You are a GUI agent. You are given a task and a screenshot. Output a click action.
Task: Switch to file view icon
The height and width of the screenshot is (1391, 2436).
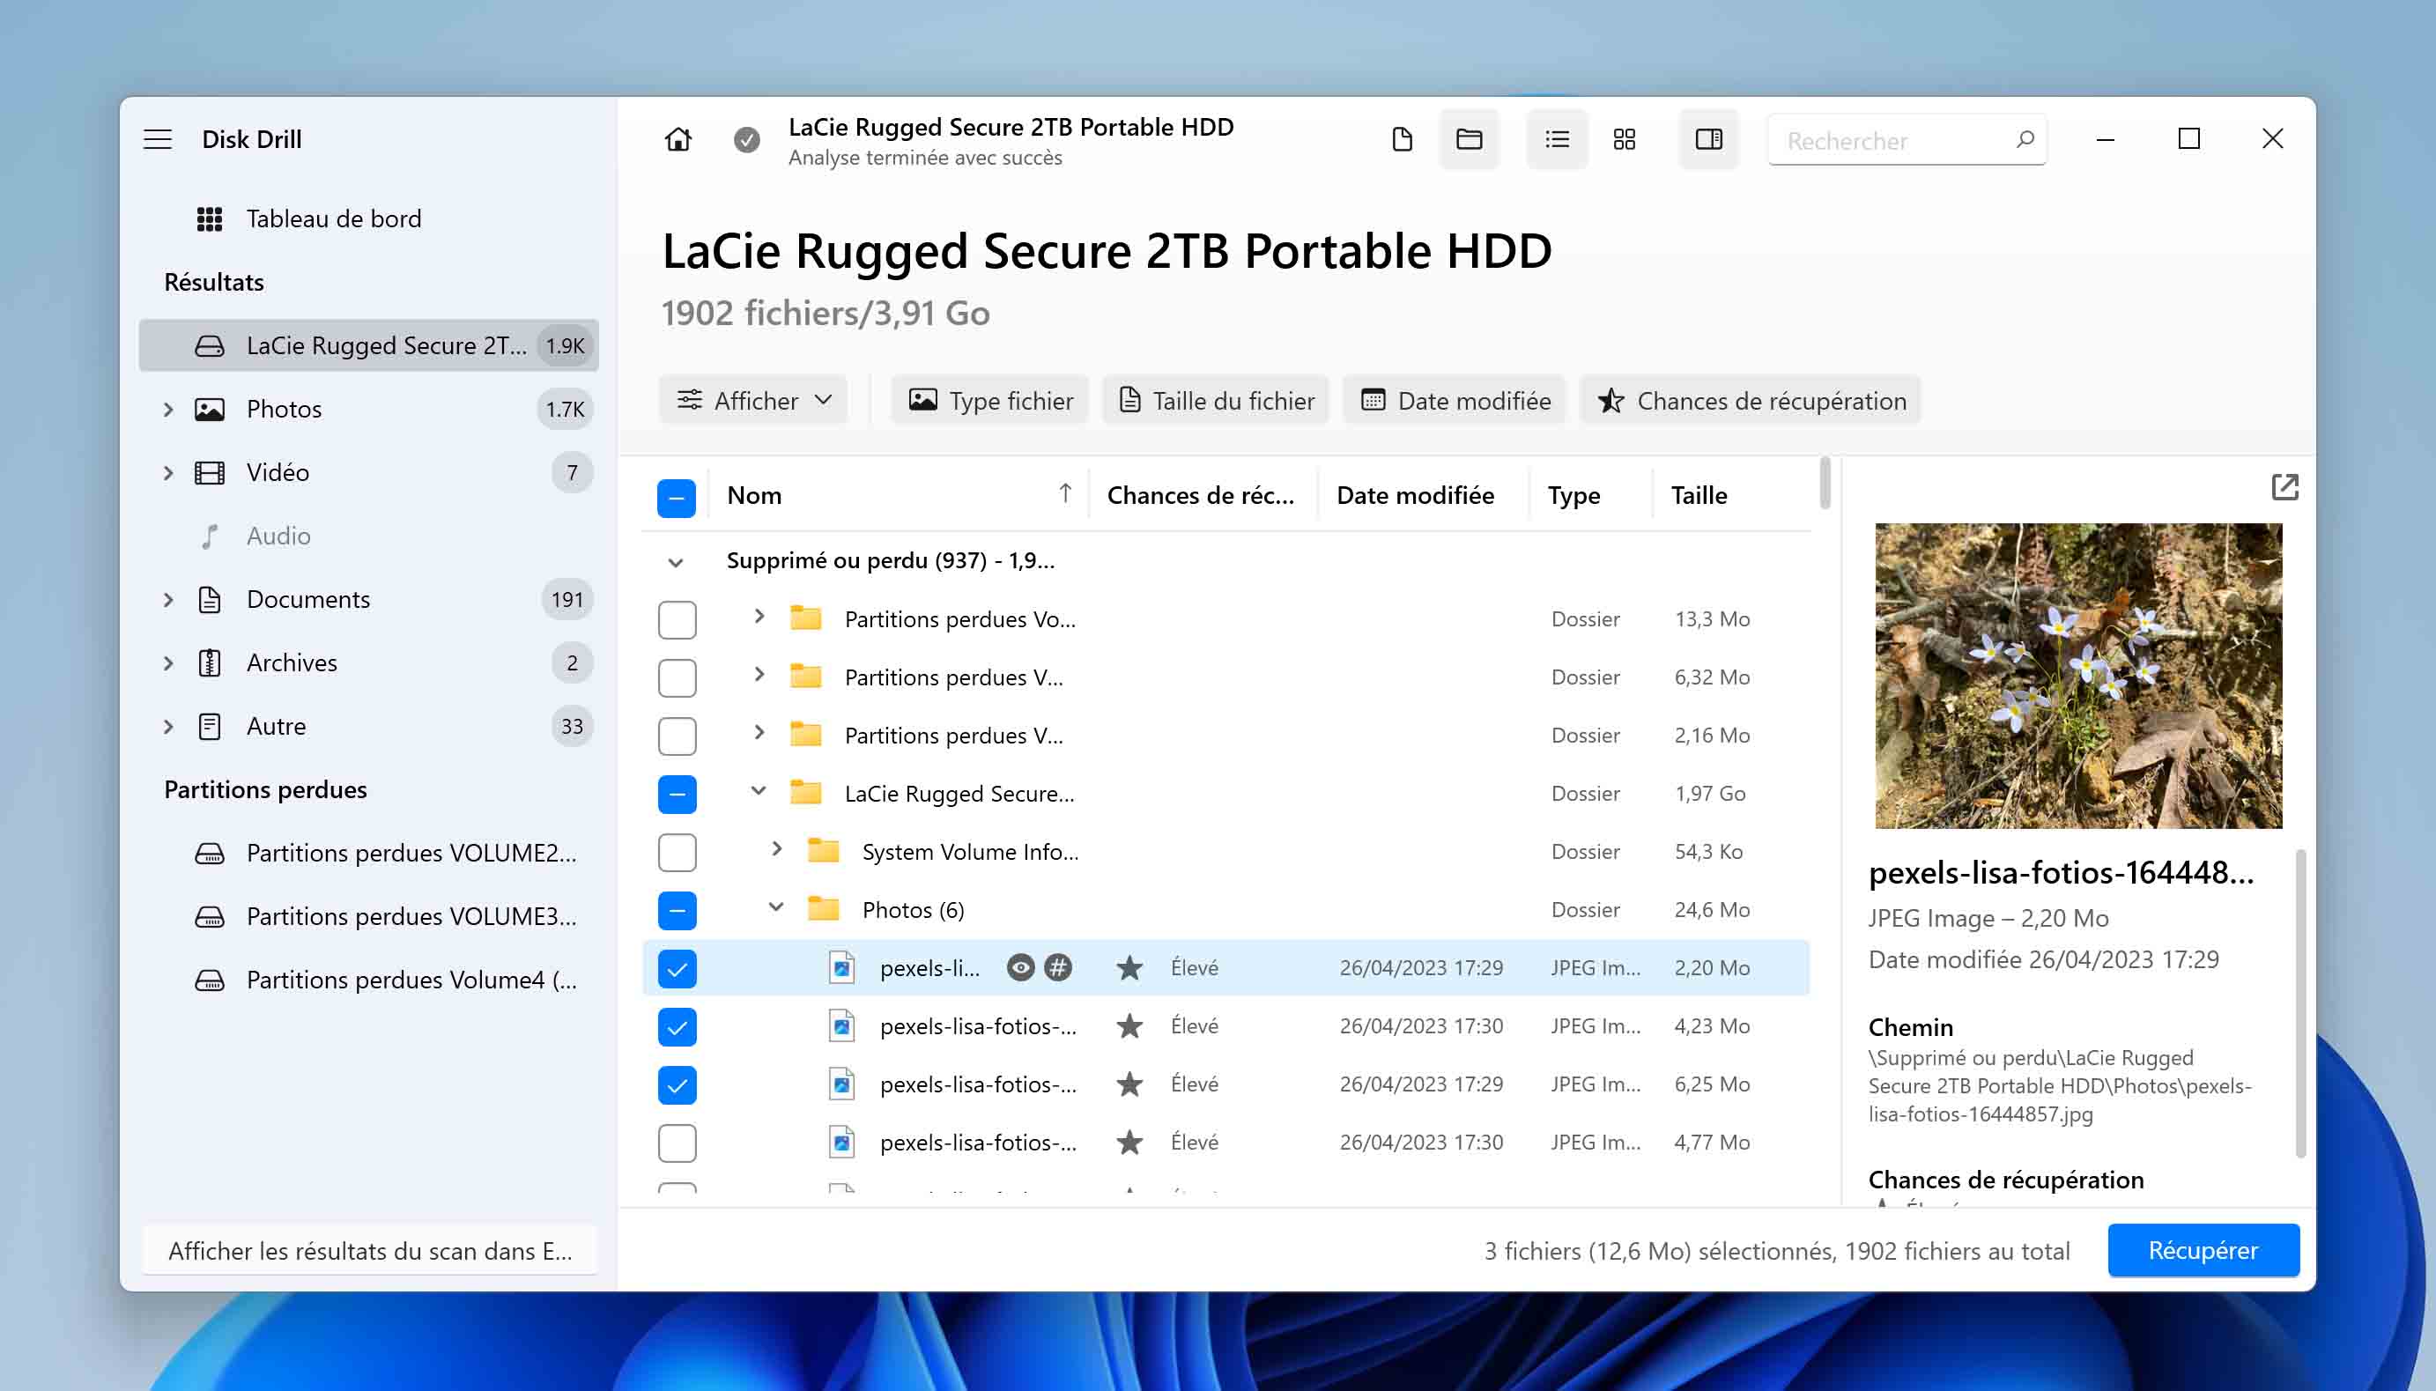pyautogui.click(x=1403, y=139)
